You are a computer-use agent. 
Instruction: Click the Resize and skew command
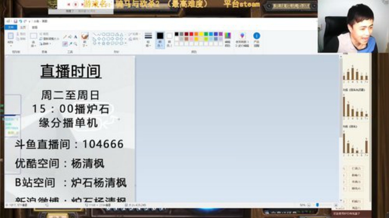(49, 39)
